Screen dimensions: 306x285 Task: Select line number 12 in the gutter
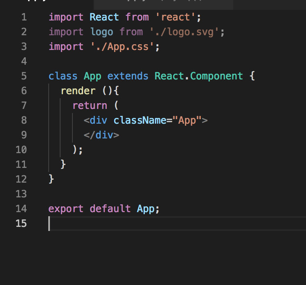[21, 179]
